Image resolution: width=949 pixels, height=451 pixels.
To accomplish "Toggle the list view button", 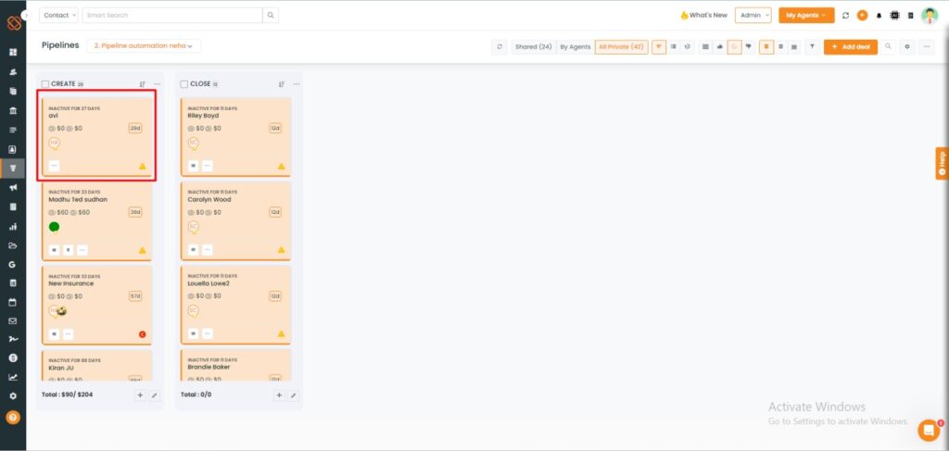I will (x=673, y=46).
